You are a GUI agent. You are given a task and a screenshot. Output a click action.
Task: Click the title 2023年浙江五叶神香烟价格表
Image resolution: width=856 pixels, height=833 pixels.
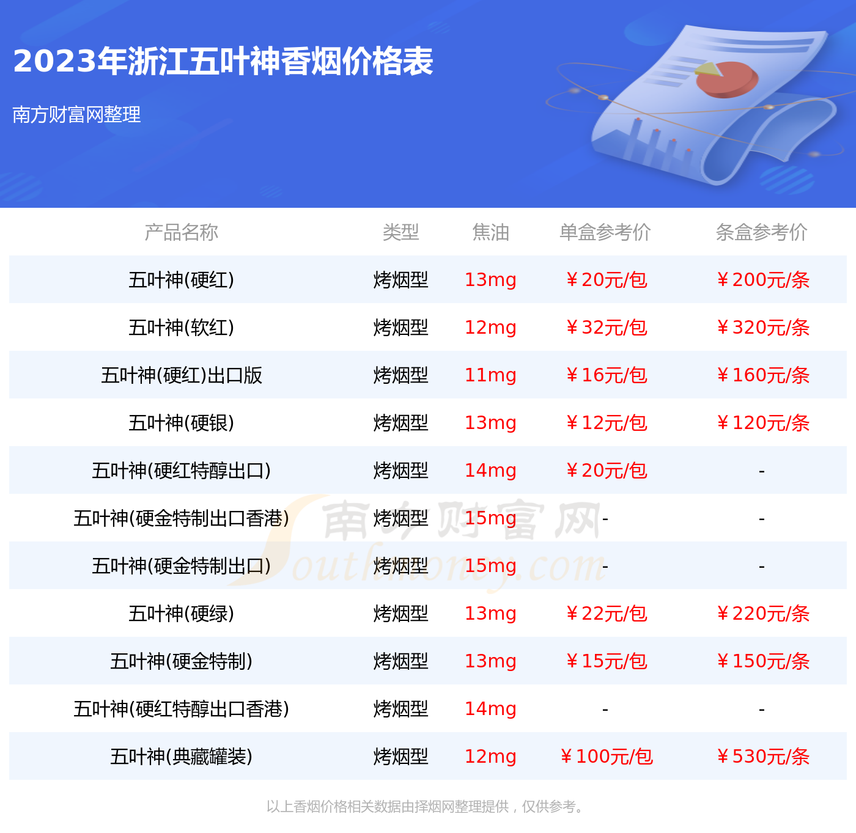pos(223,61)
